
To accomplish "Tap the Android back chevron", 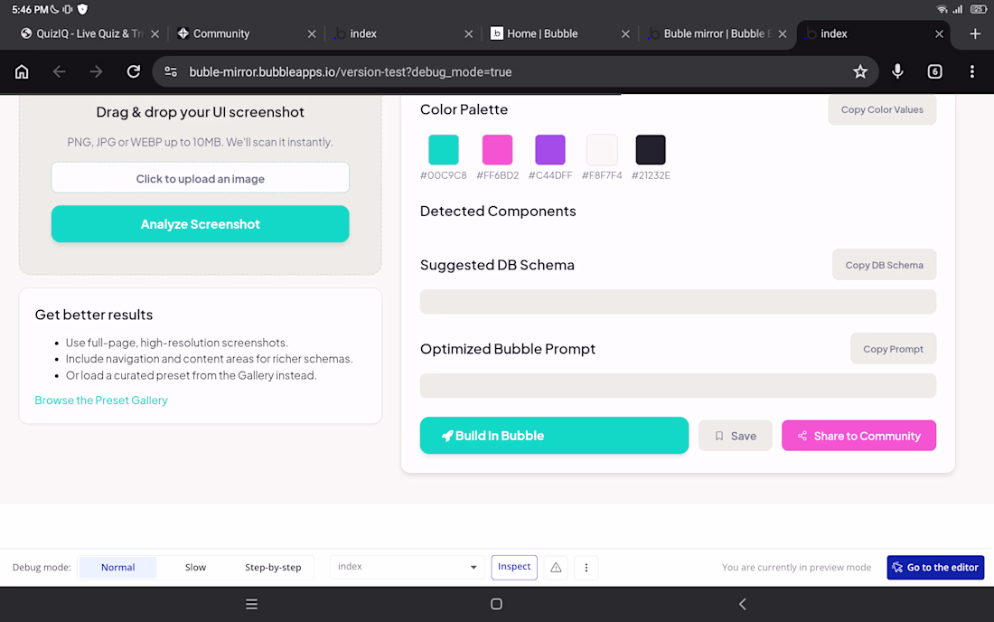I will pos(742,604).
